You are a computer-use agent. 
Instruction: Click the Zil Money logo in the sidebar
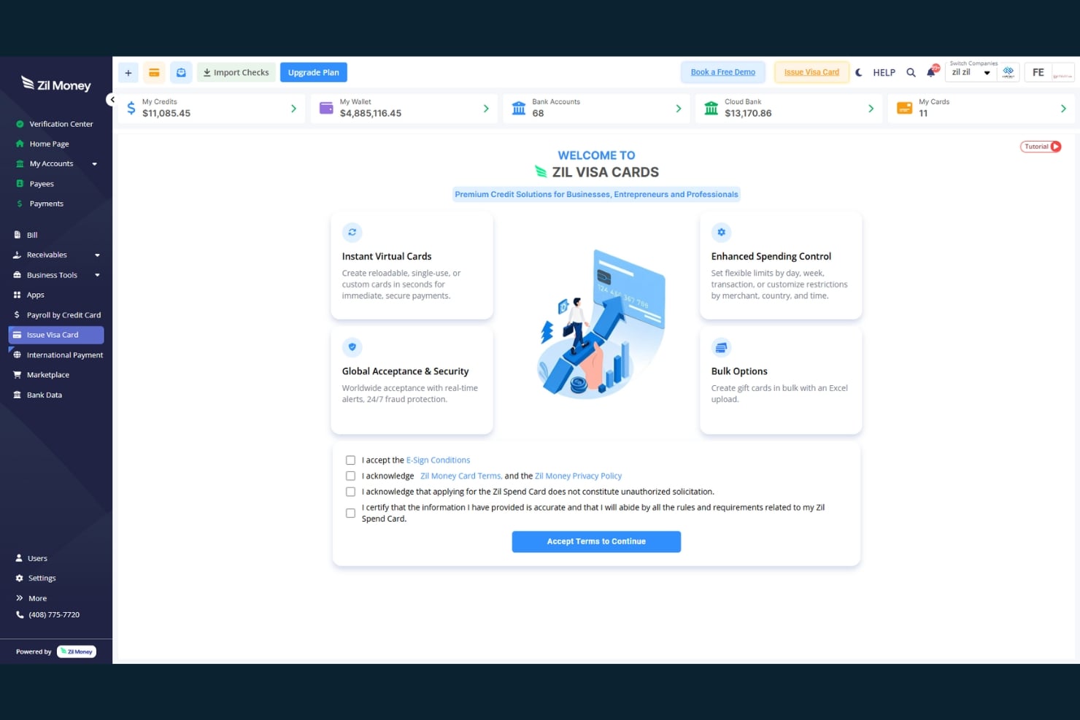coord(56,85)
